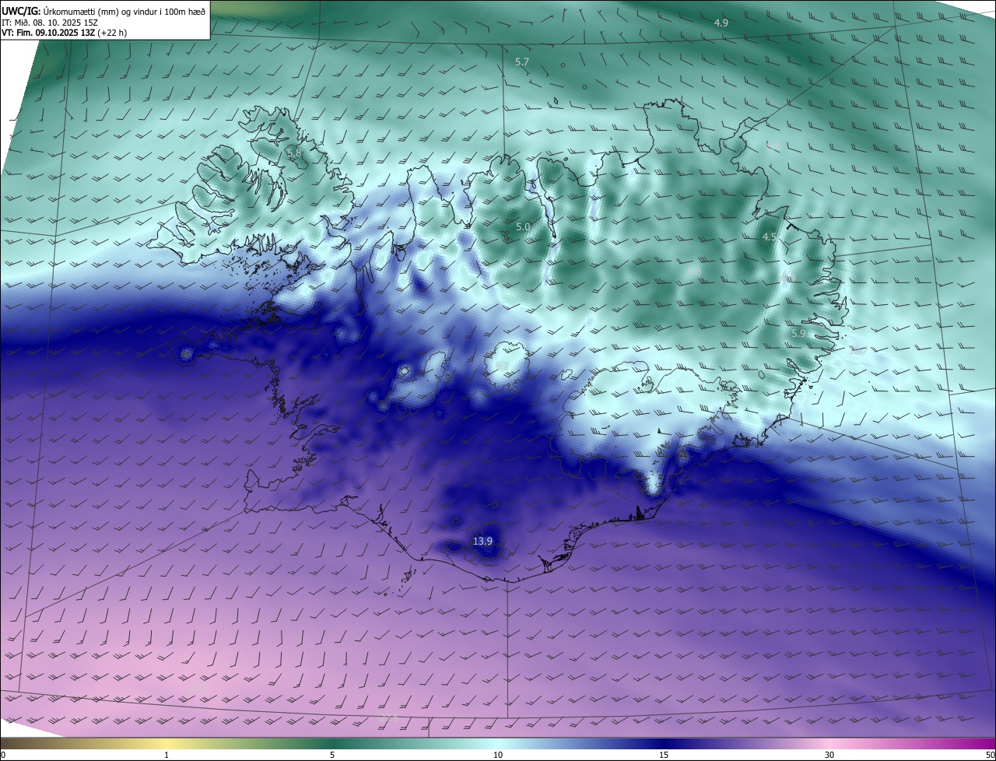The image size is (996, 761).
Task: Click the 5.8 value label in the Westfjords
Action: 294,153
